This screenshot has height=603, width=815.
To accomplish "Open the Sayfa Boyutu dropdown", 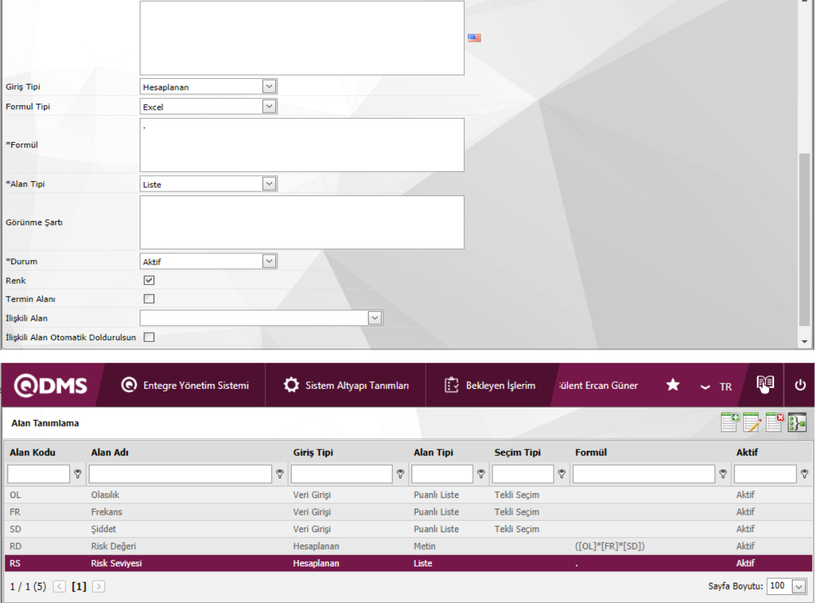I will (x=798, y=586).
